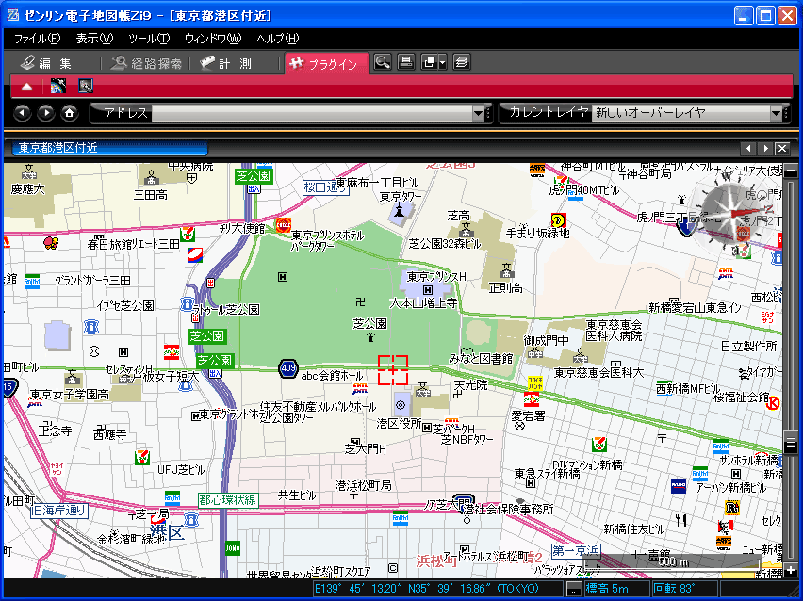Launch the second plugin icon in red bar
Viewport: 803px width, 601px height.
(86, 86)
